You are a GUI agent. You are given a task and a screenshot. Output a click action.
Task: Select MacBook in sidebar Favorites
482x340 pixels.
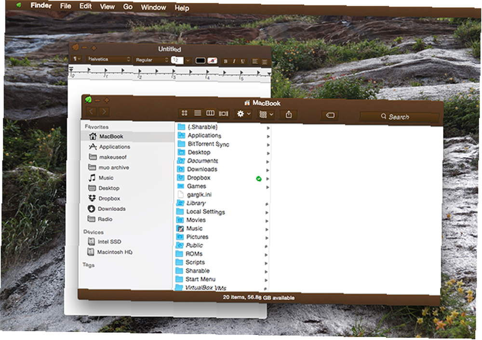click(128, 136)
